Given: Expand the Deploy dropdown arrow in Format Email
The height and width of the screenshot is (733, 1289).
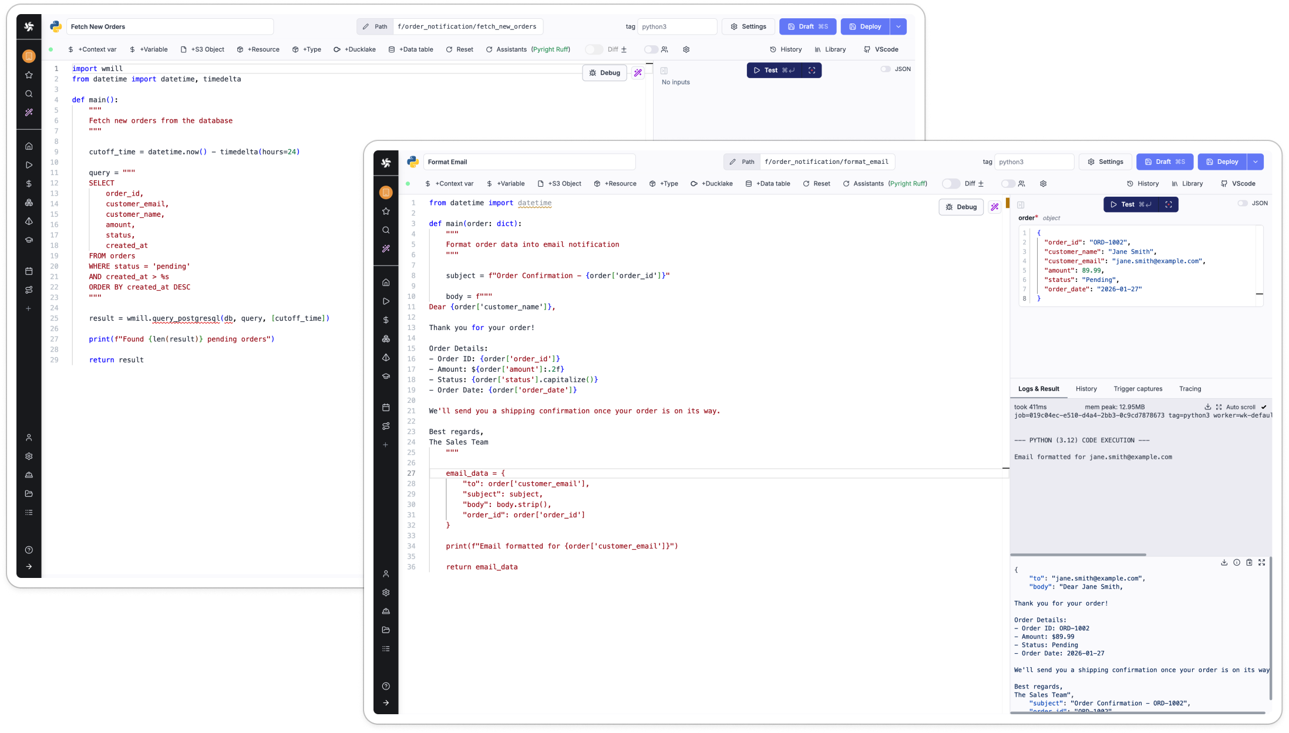Looking at the screenshot, I should (x=1255, y=162).
